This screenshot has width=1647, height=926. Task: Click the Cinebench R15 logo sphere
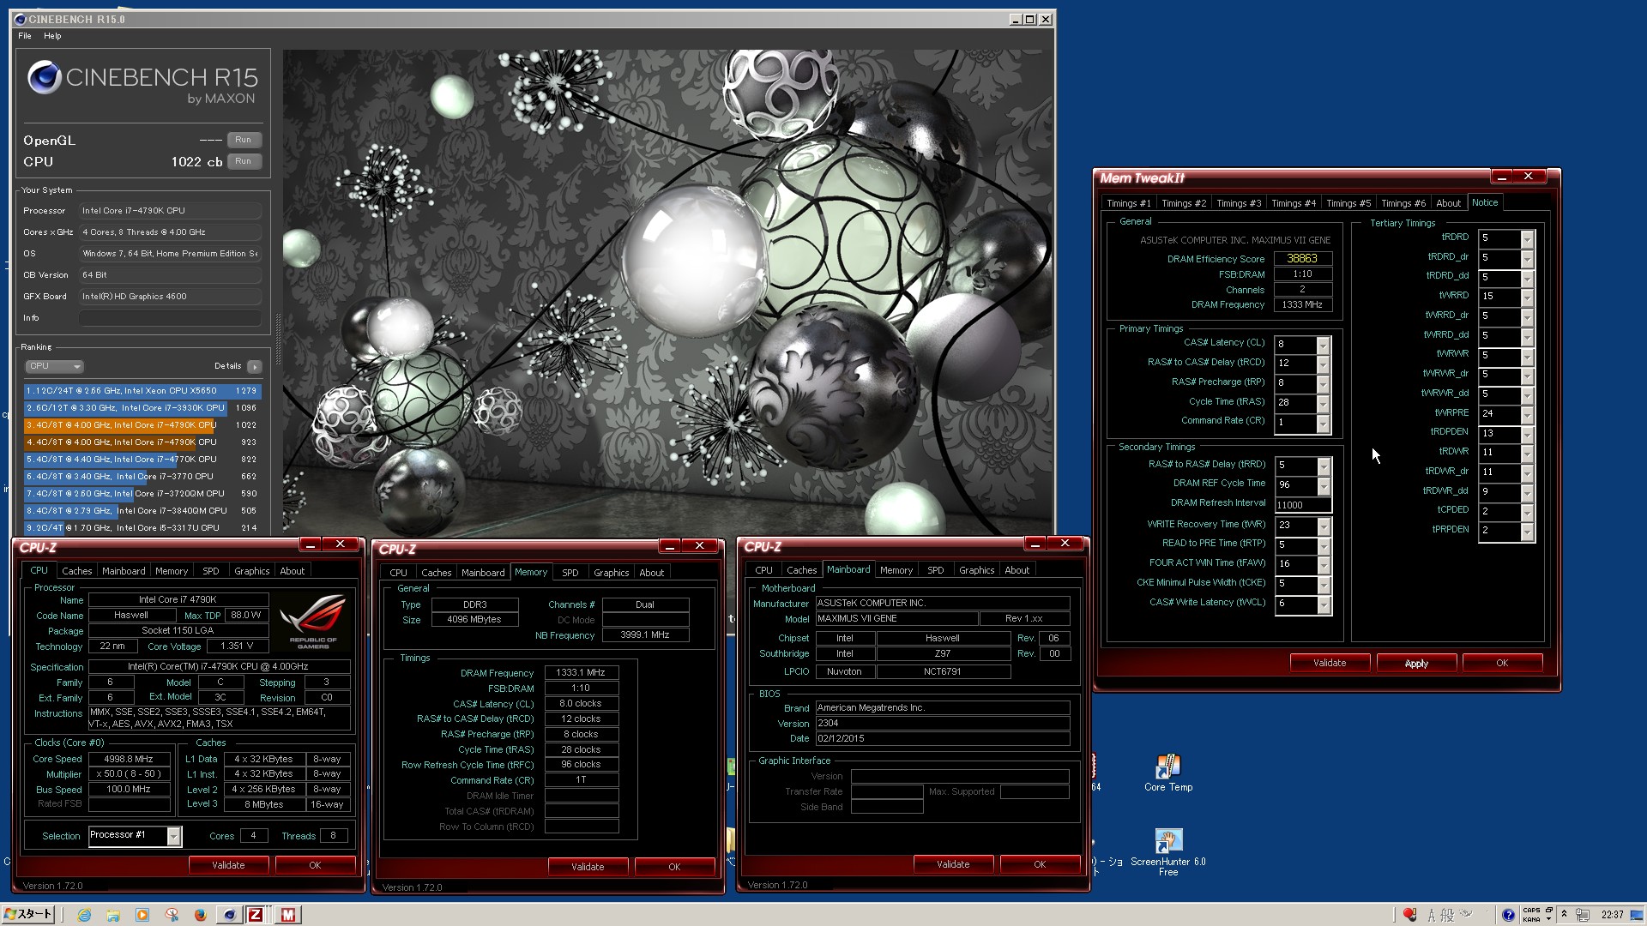coord(44,77)
